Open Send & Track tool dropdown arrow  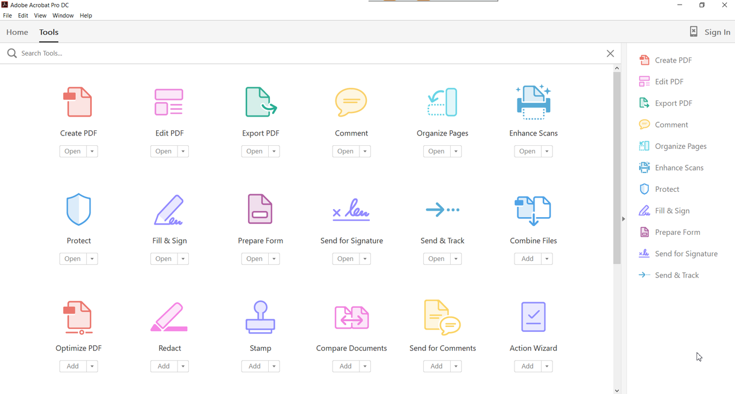[456, 259]
